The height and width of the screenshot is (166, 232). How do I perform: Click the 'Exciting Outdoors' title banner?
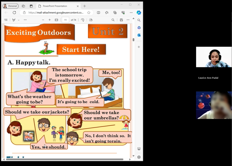[40, 33]
